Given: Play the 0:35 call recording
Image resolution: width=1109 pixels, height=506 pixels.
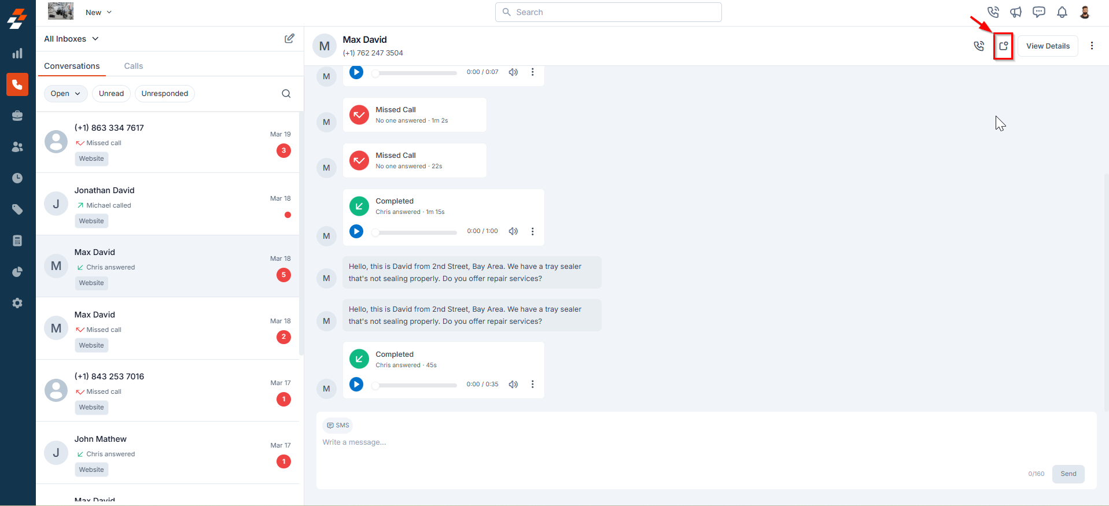Looking at the screenshot, I should click(x=356, y=385).
